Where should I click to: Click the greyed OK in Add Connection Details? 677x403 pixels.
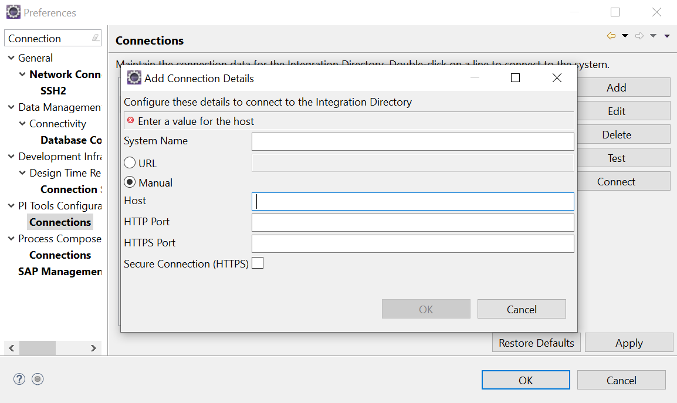coord(426,309)
